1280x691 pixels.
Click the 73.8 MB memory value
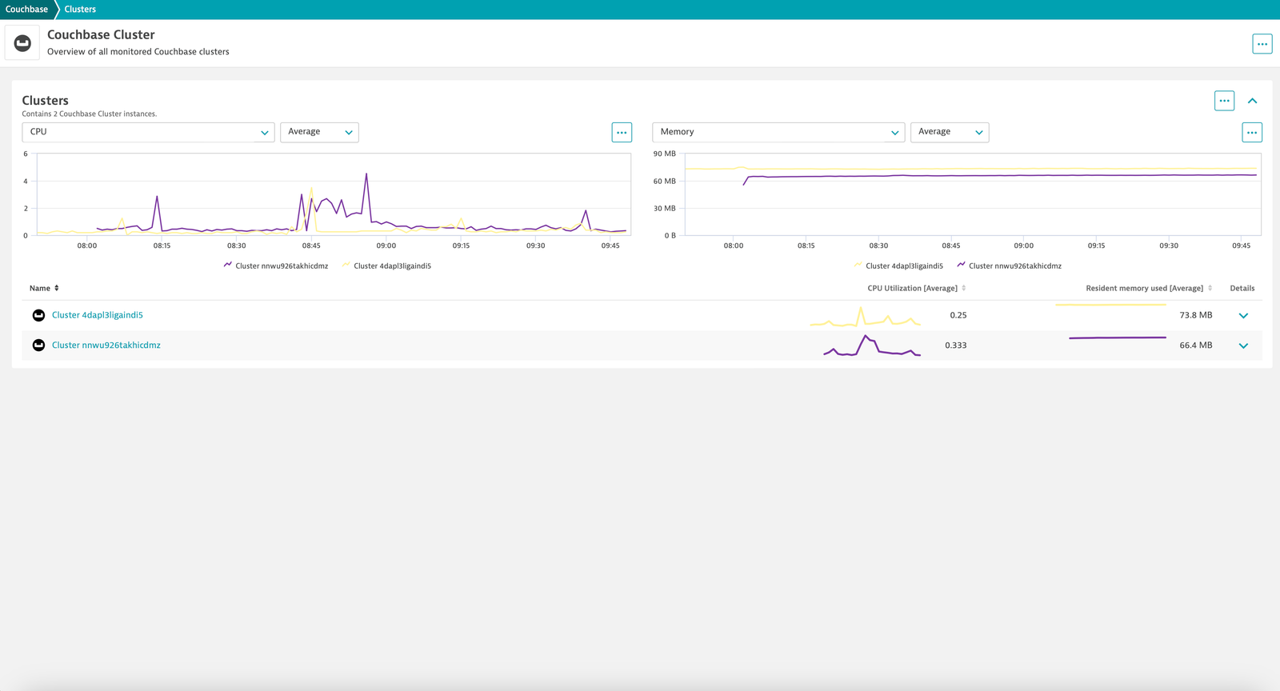1196,315
